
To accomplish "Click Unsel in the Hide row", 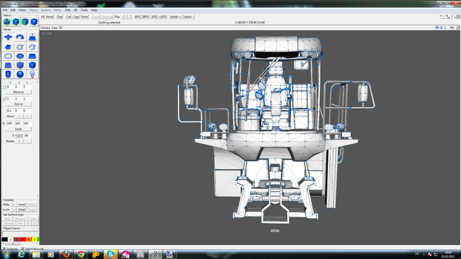I will click(22, 204).
